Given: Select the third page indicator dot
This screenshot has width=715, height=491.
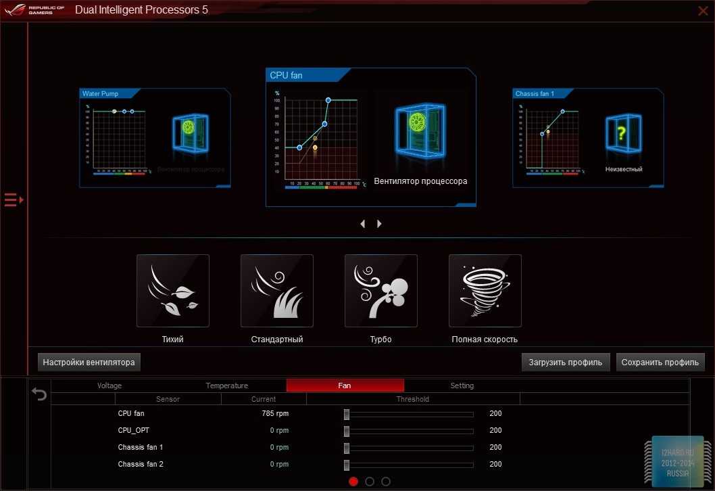Looking at the screenshot, I should [386, 482].
